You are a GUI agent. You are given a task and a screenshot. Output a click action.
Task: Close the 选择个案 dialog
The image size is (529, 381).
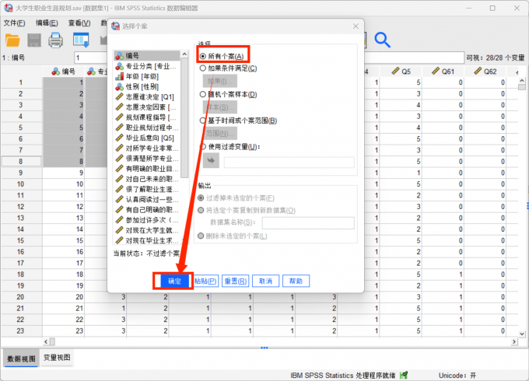pyautogui.click(x=356, y=26)
